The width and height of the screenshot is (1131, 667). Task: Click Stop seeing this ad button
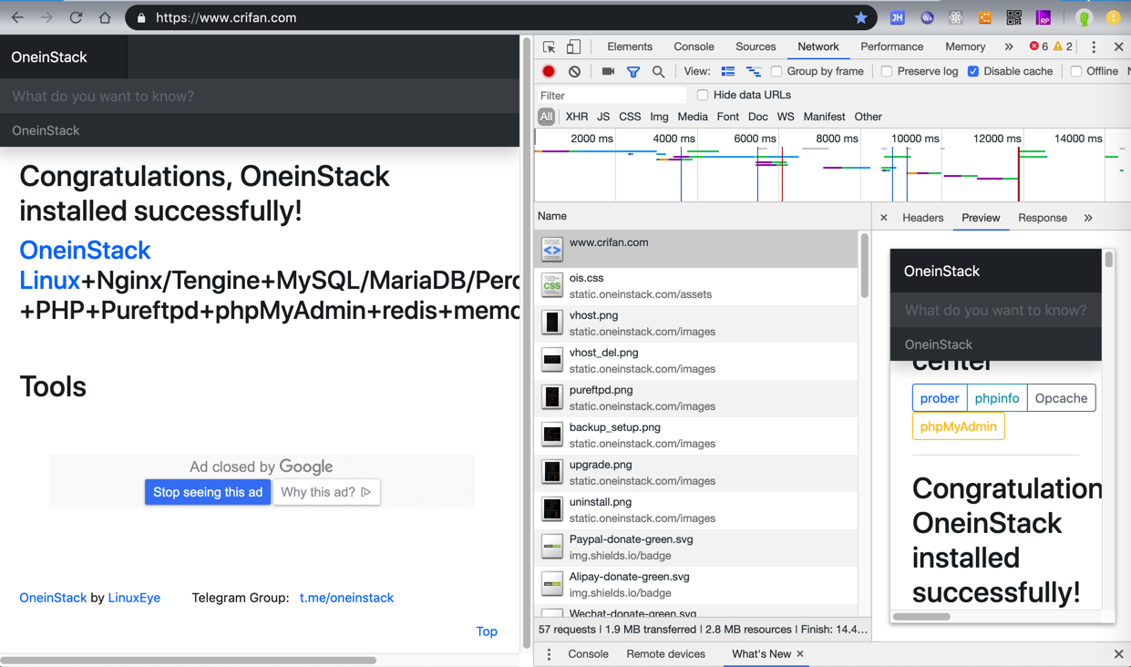tap(208, 492)
